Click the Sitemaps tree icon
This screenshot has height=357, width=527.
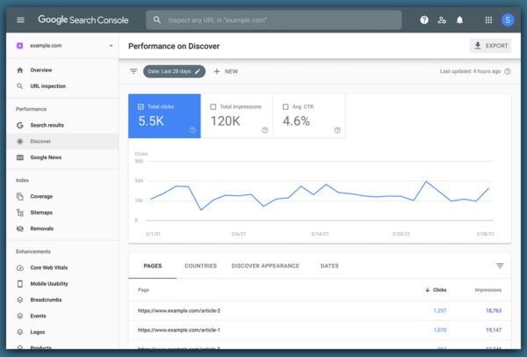20,213
